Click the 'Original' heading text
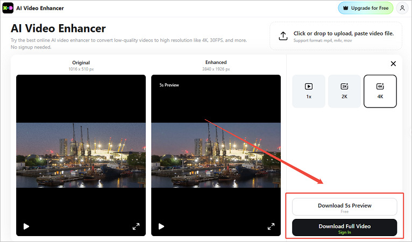This screenshot has width=412, height=242. 81,62
